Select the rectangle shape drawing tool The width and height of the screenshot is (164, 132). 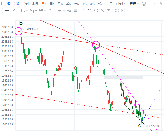pyautogui.click(x=23, y=11)
